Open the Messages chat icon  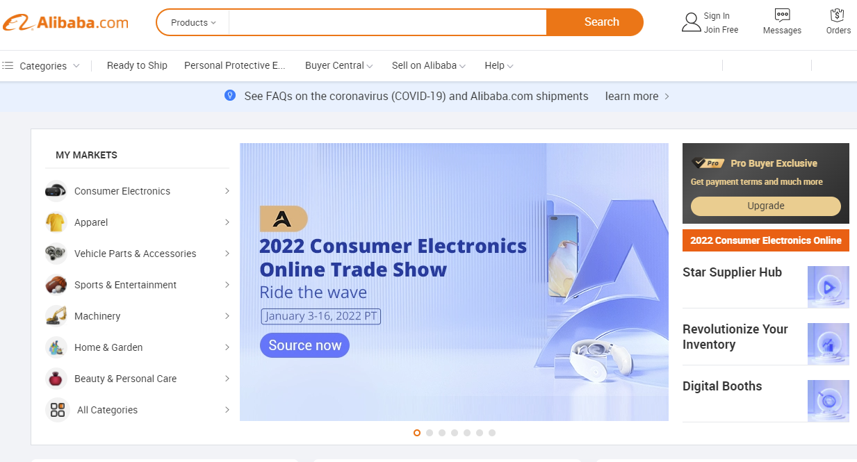tap(782, 15)
